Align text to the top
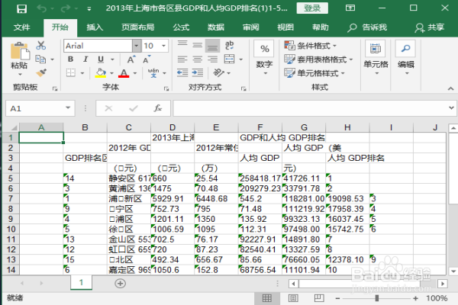 coord(182,44)
